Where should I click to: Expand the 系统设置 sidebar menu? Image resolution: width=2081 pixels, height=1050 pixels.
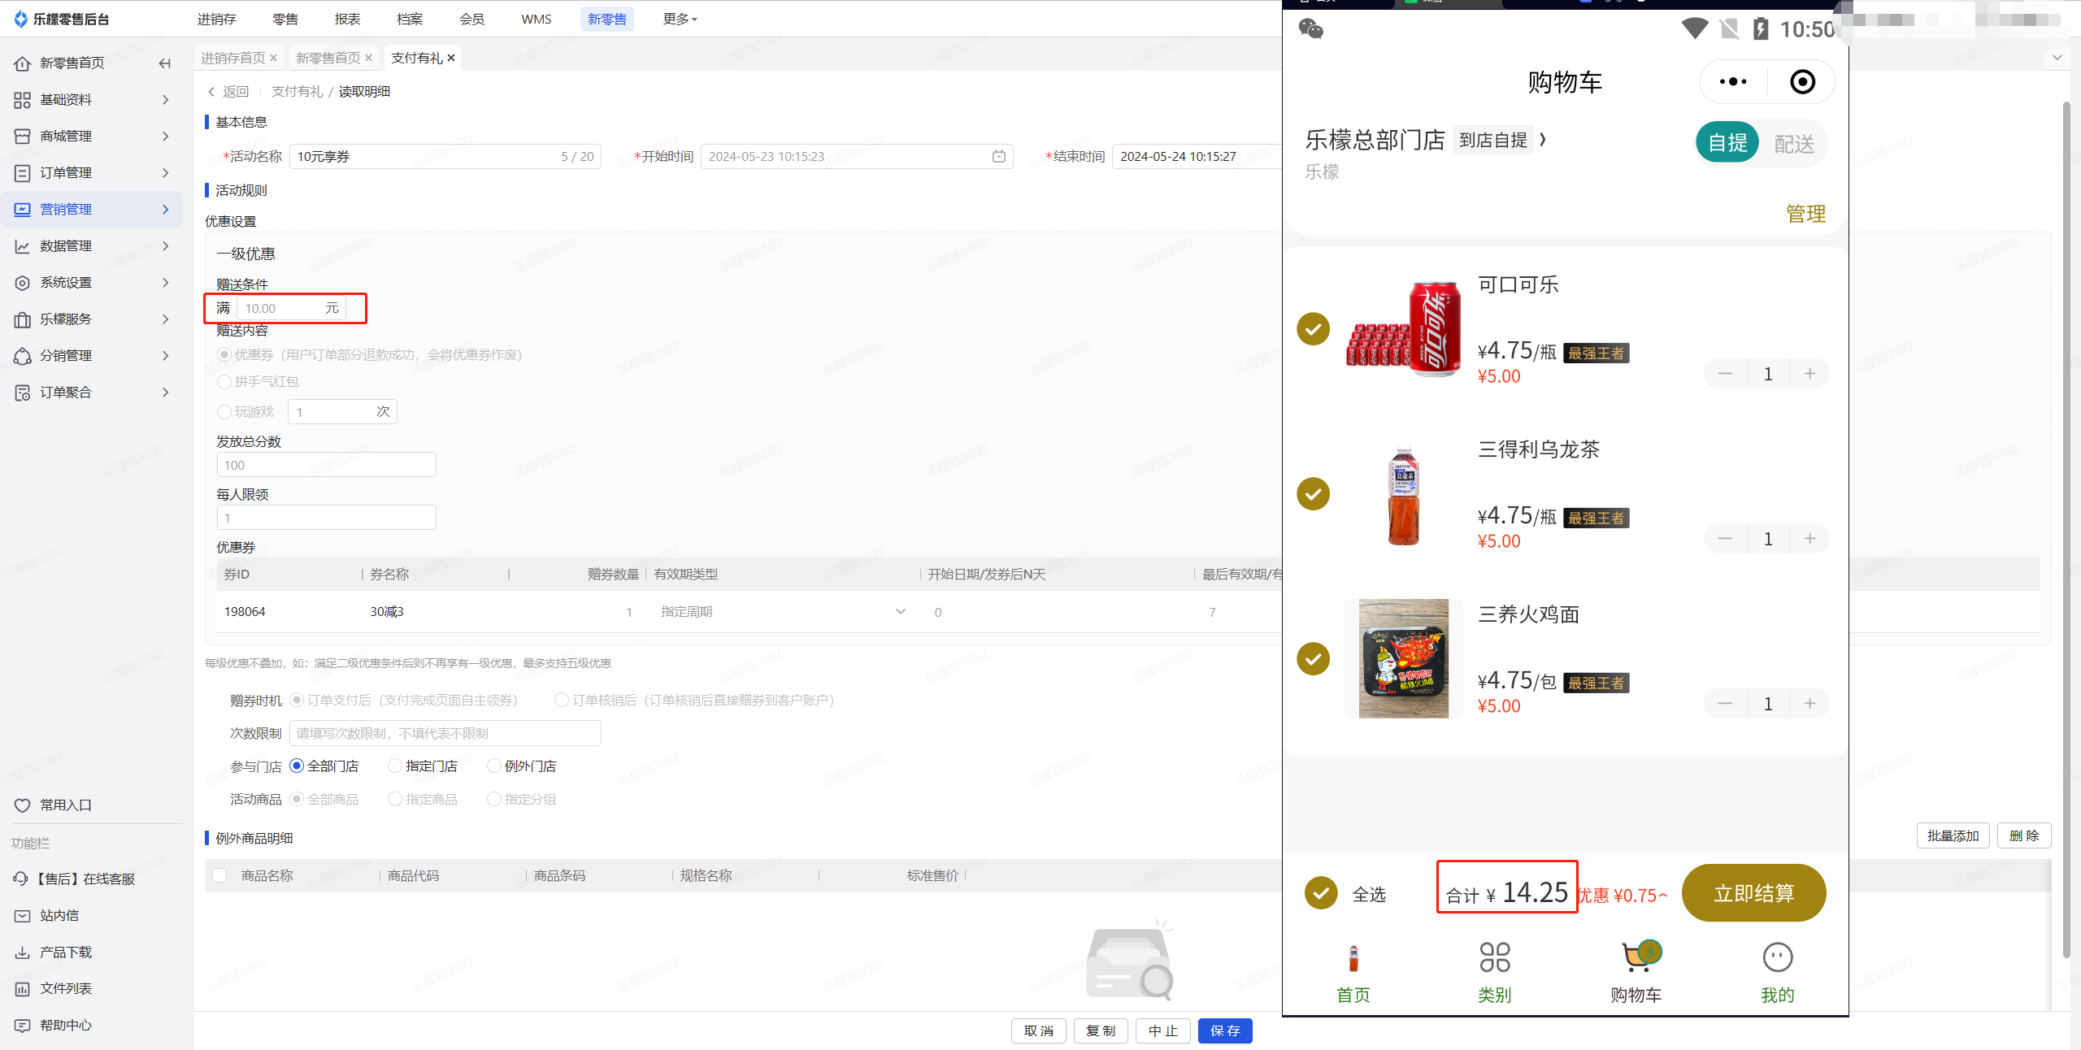(166, 282)
